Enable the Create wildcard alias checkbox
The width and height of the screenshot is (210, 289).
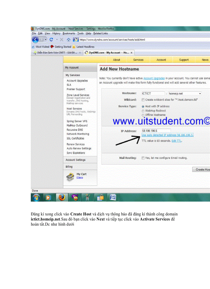(x=143, y=100)
